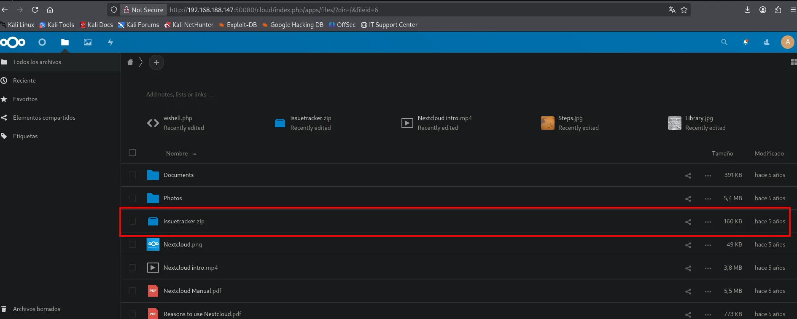Select all files checkbox
The image size is (797, 319).
[132, 153]
